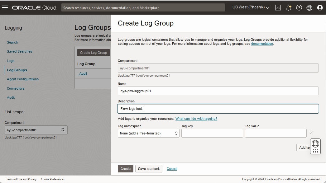Click the background Create Log Group button
Image resolution: width=326 pixels, height=183 pixels.
[93, 53]
